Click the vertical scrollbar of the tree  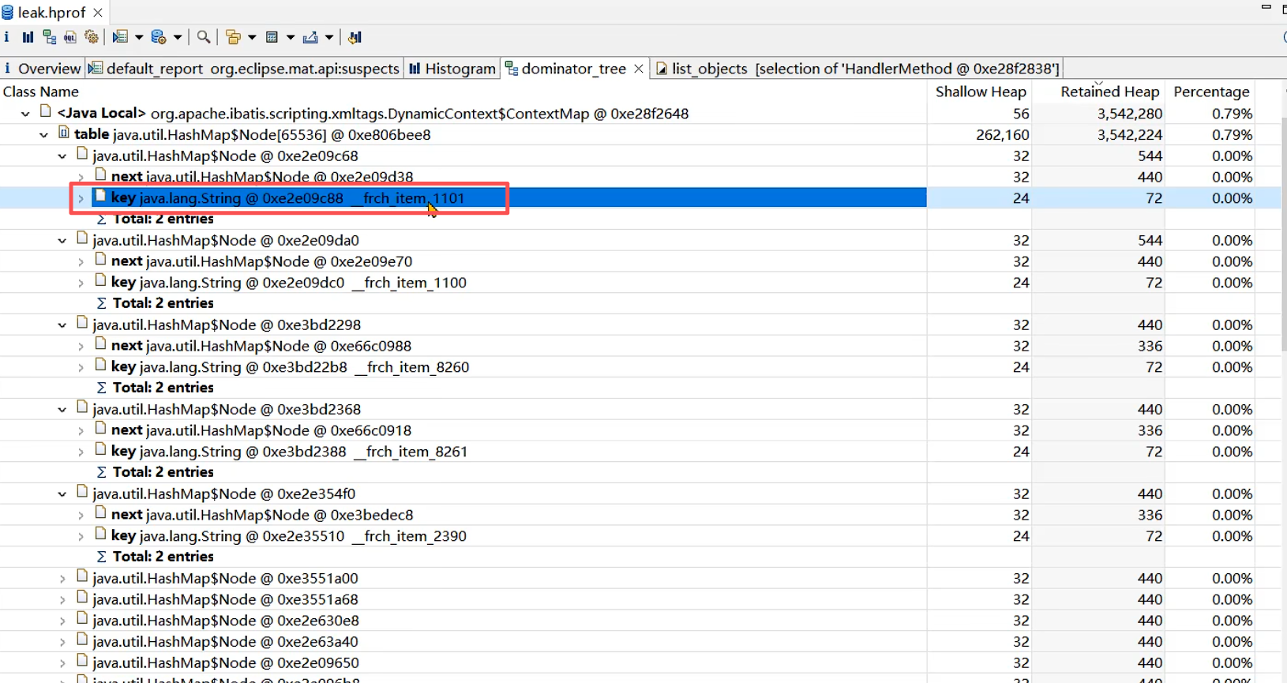click(x=1283, y=234)
